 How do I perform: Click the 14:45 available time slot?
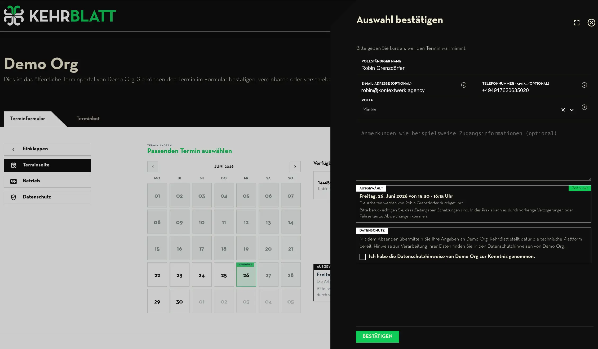(x=322, y=185)
